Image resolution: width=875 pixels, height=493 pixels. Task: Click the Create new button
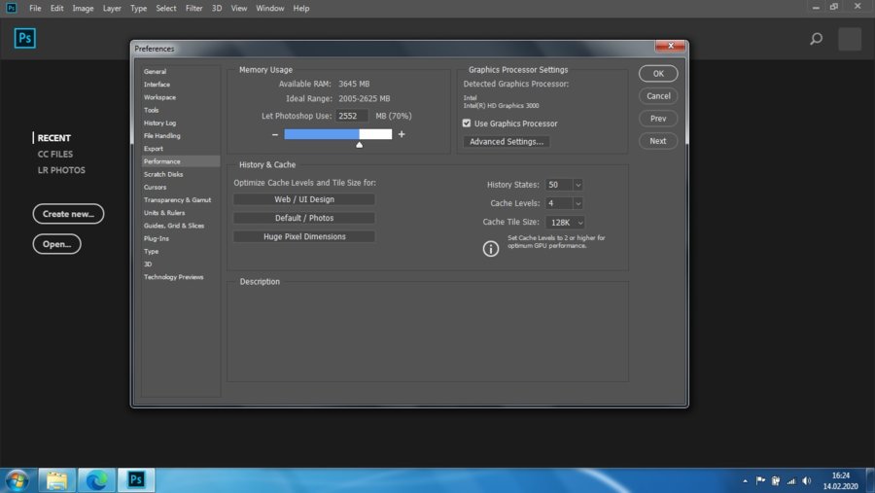(68, 214)
